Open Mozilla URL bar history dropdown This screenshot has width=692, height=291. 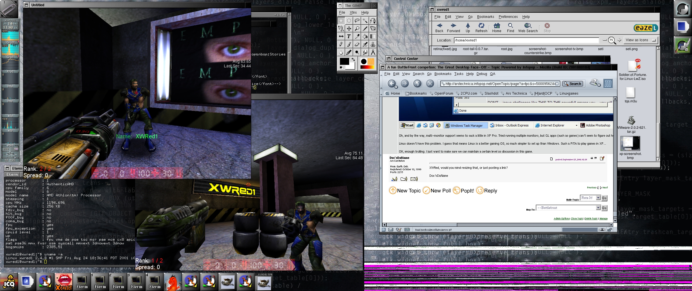[557, 84]
